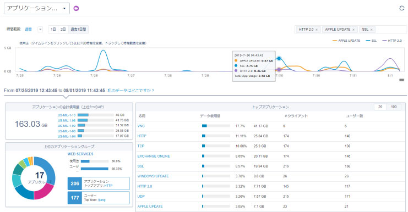This screenshot has height=212, width=408.
Task: Show top 100 applications
Action: click(394, 107)
